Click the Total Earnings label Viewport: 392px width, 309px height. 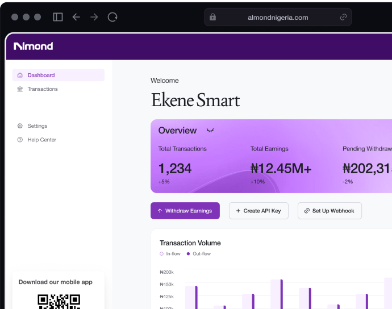[x=269, y=149]
